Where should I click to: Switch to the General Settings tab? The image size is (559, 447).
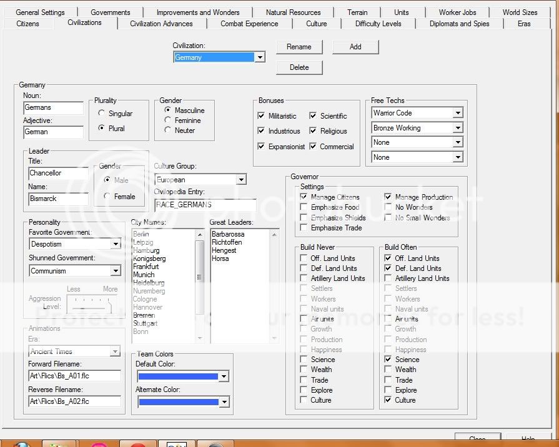tap(40, 12)
